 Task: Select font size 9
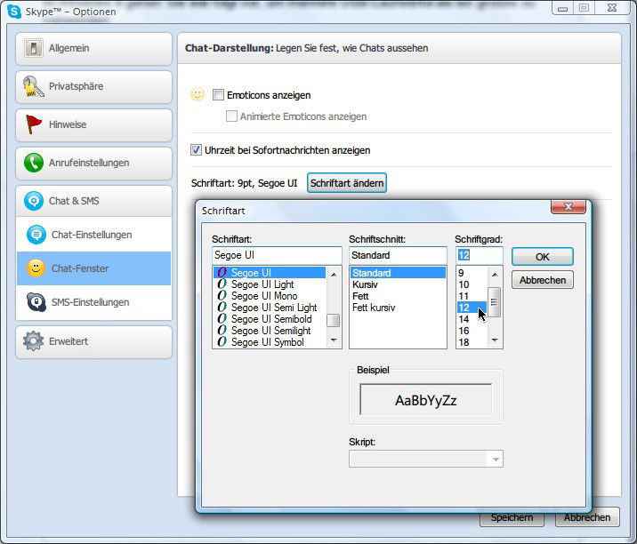point(472,273)
